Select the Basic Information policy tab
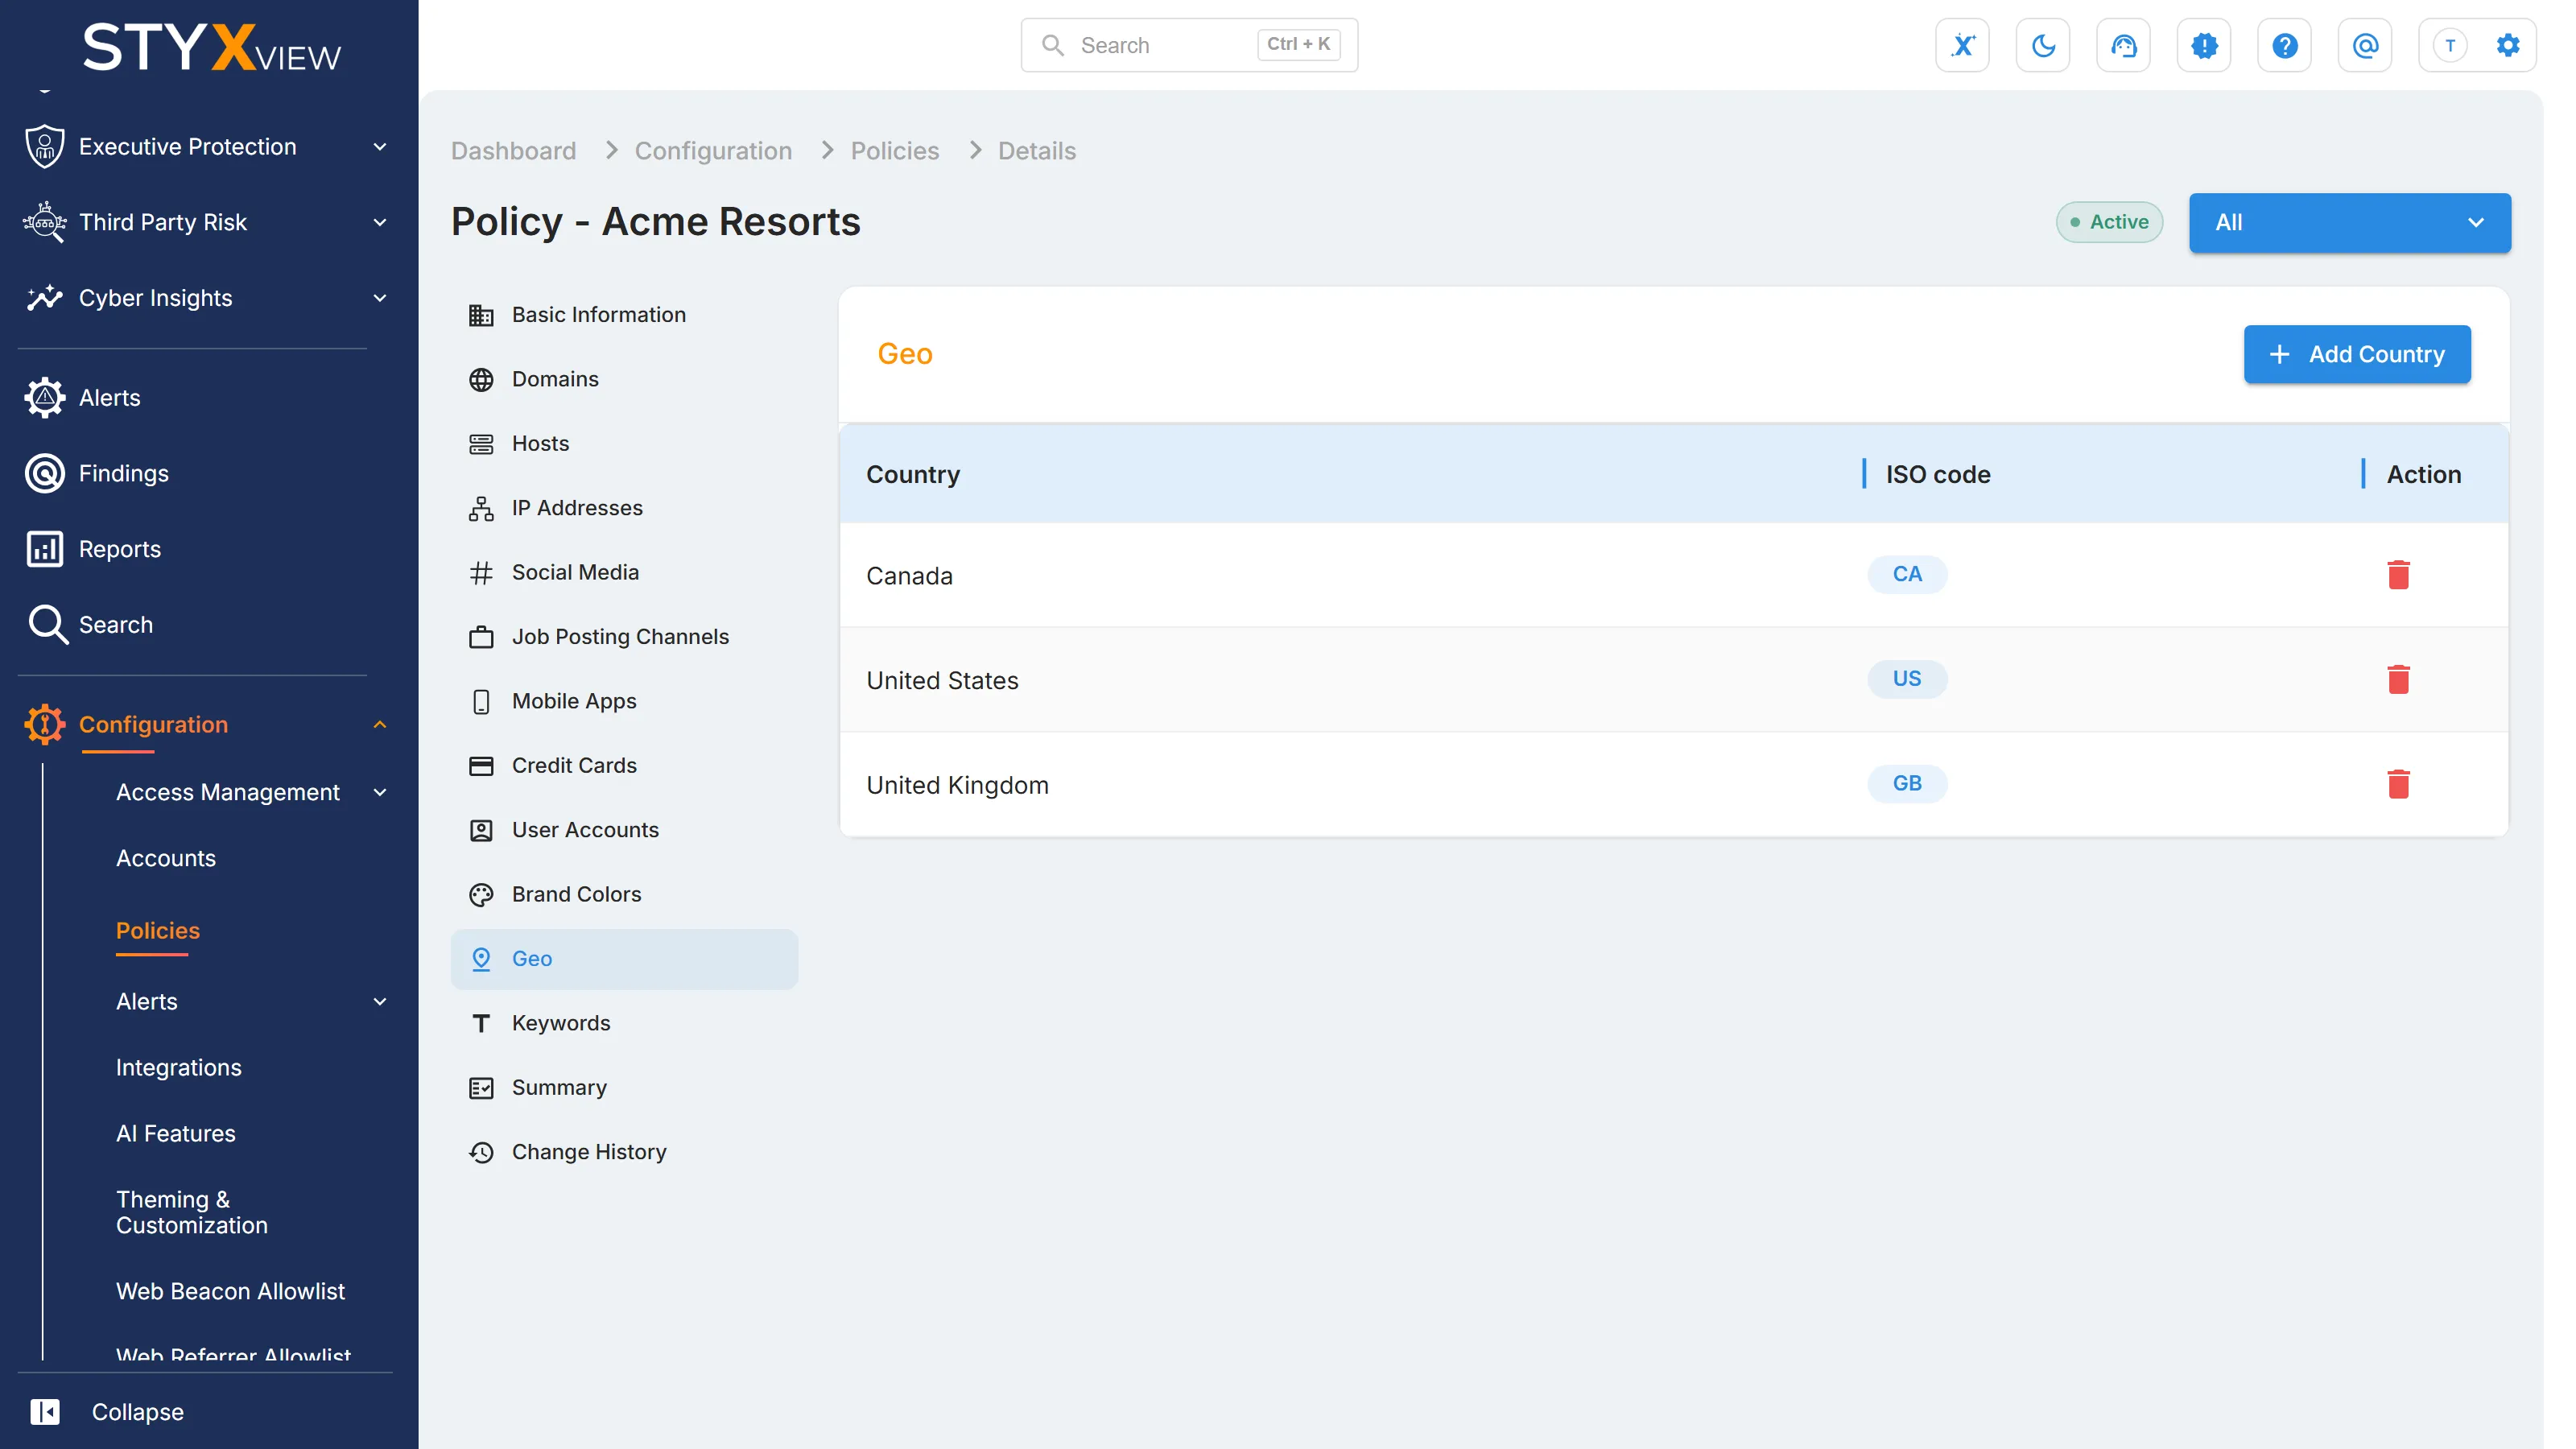2576x1449 pixels. coord(624,315)
